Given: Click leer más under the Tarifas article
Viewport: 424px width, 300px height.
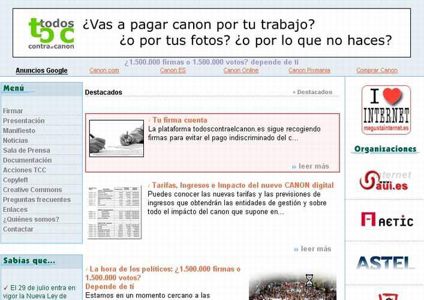Looking at the screenshot, I should point(313,249).
